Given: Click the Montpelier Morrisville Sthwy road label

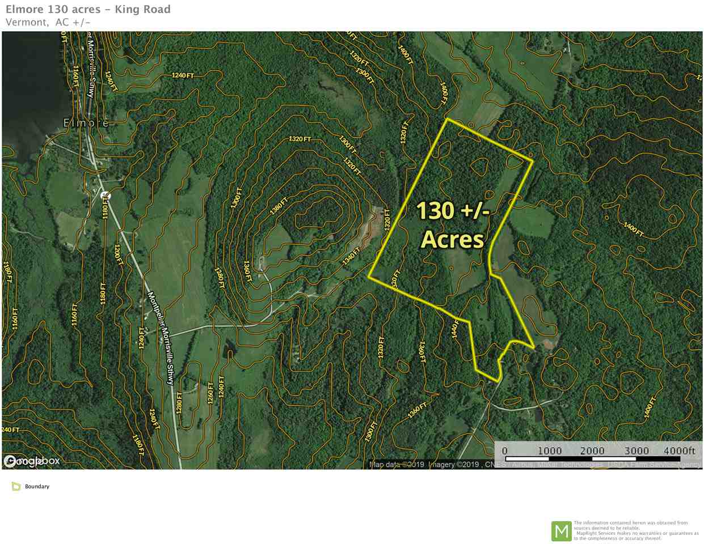Looking at the screenshot, I should [x=162, y=338].
